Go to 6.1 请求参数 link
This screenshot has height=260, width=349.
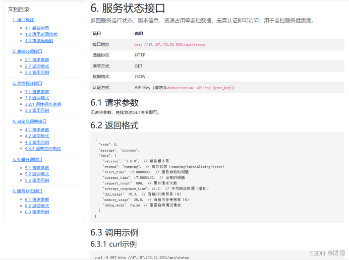(37, 200)
